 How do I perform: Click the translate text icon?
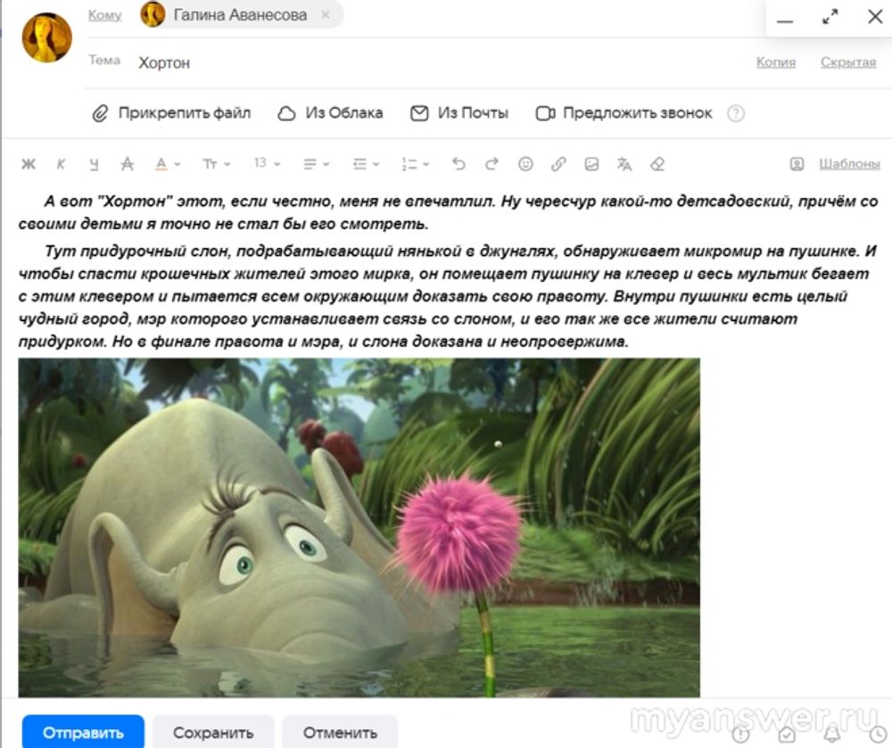[624, 164]
